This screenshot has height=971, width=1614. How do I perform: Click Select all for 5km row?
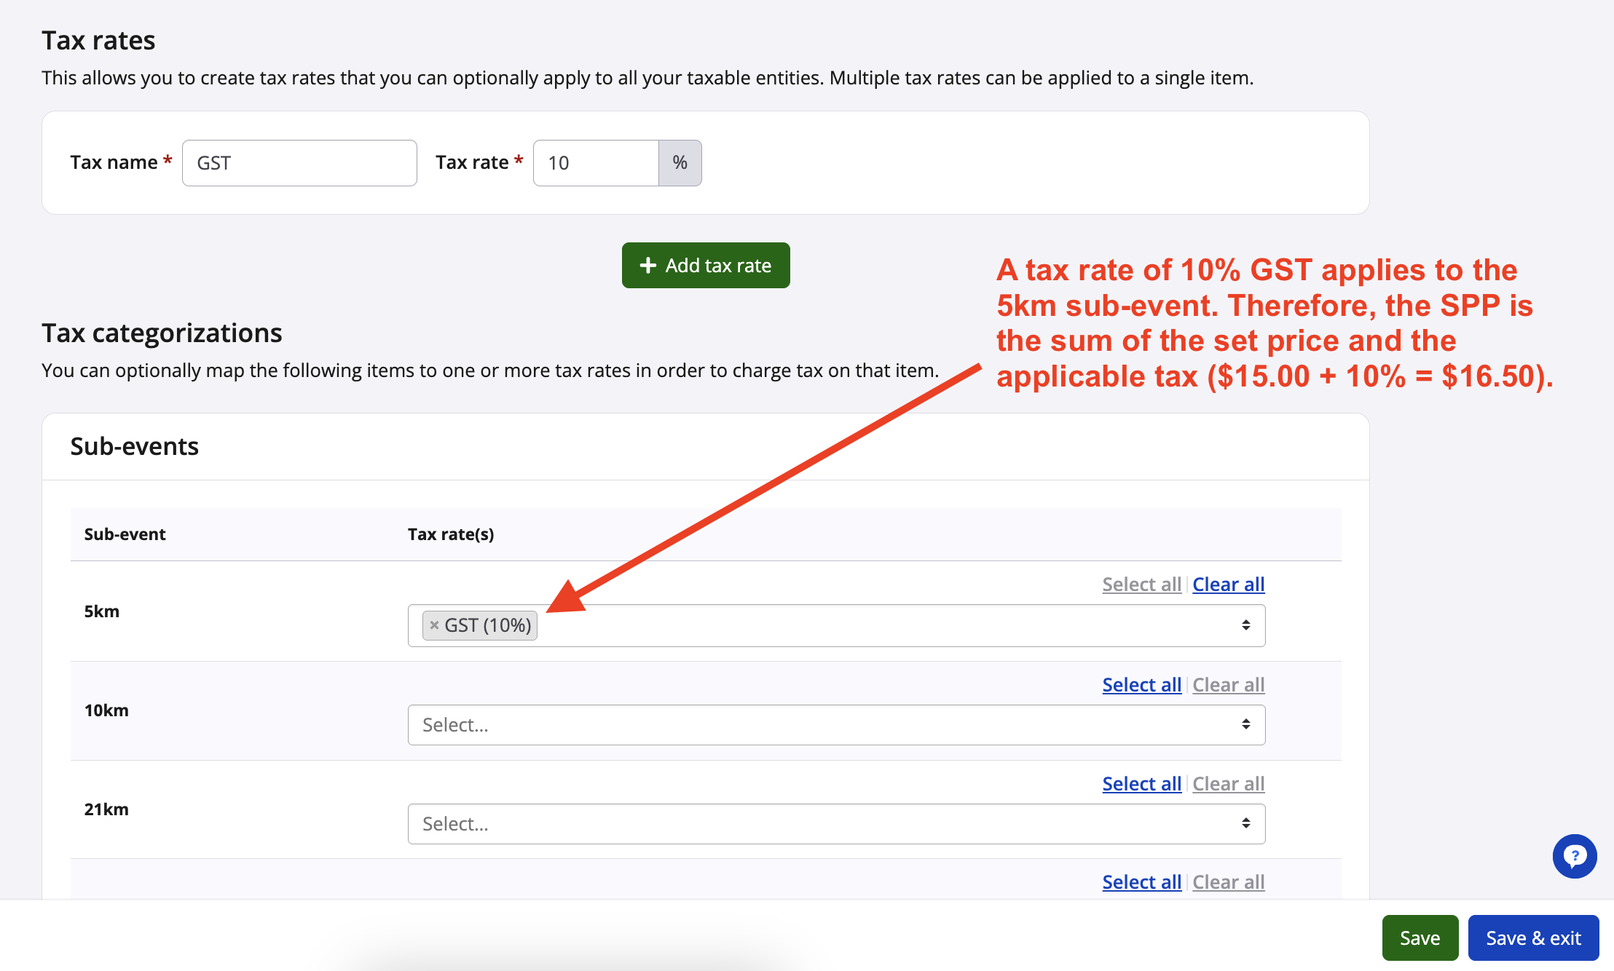click(x=1141, y=584)
